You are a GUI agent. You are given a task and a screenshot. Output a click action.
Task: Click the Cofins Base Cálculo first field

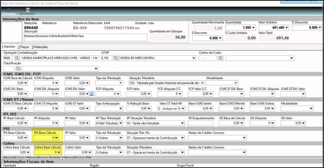tap(17, 153)
